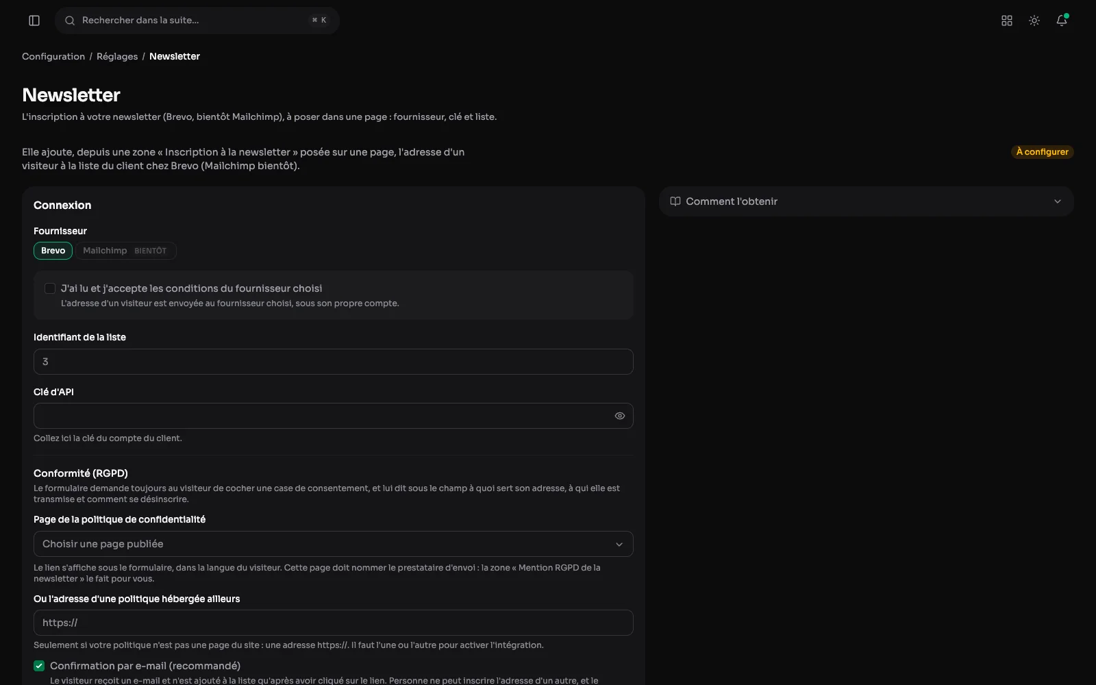This screenshot has width=1096, height=685.
Task: Click the Conformité (RGPD) heading
Action: [81, 473]
